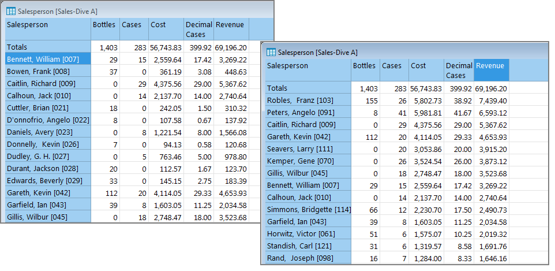Click the 1,646.16 revenue cell for Rand
Screen dimensions: 555x271
(492, 258)
